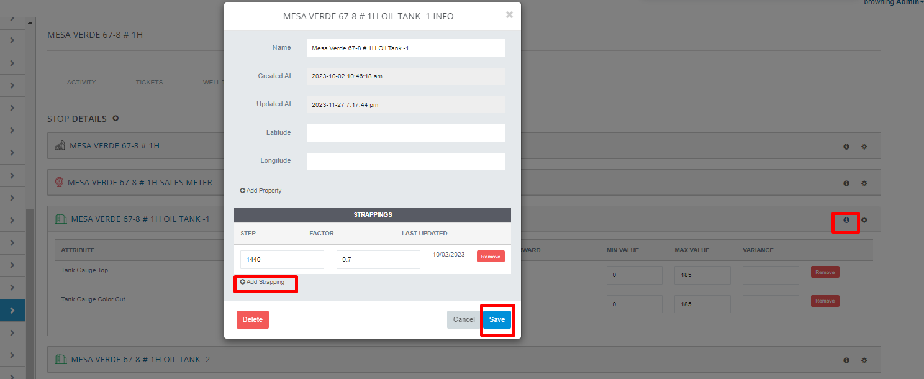Edit Max Value for Tank Gauge Color Cut
Screen dimensions: 924x379
tap(702, 304)
